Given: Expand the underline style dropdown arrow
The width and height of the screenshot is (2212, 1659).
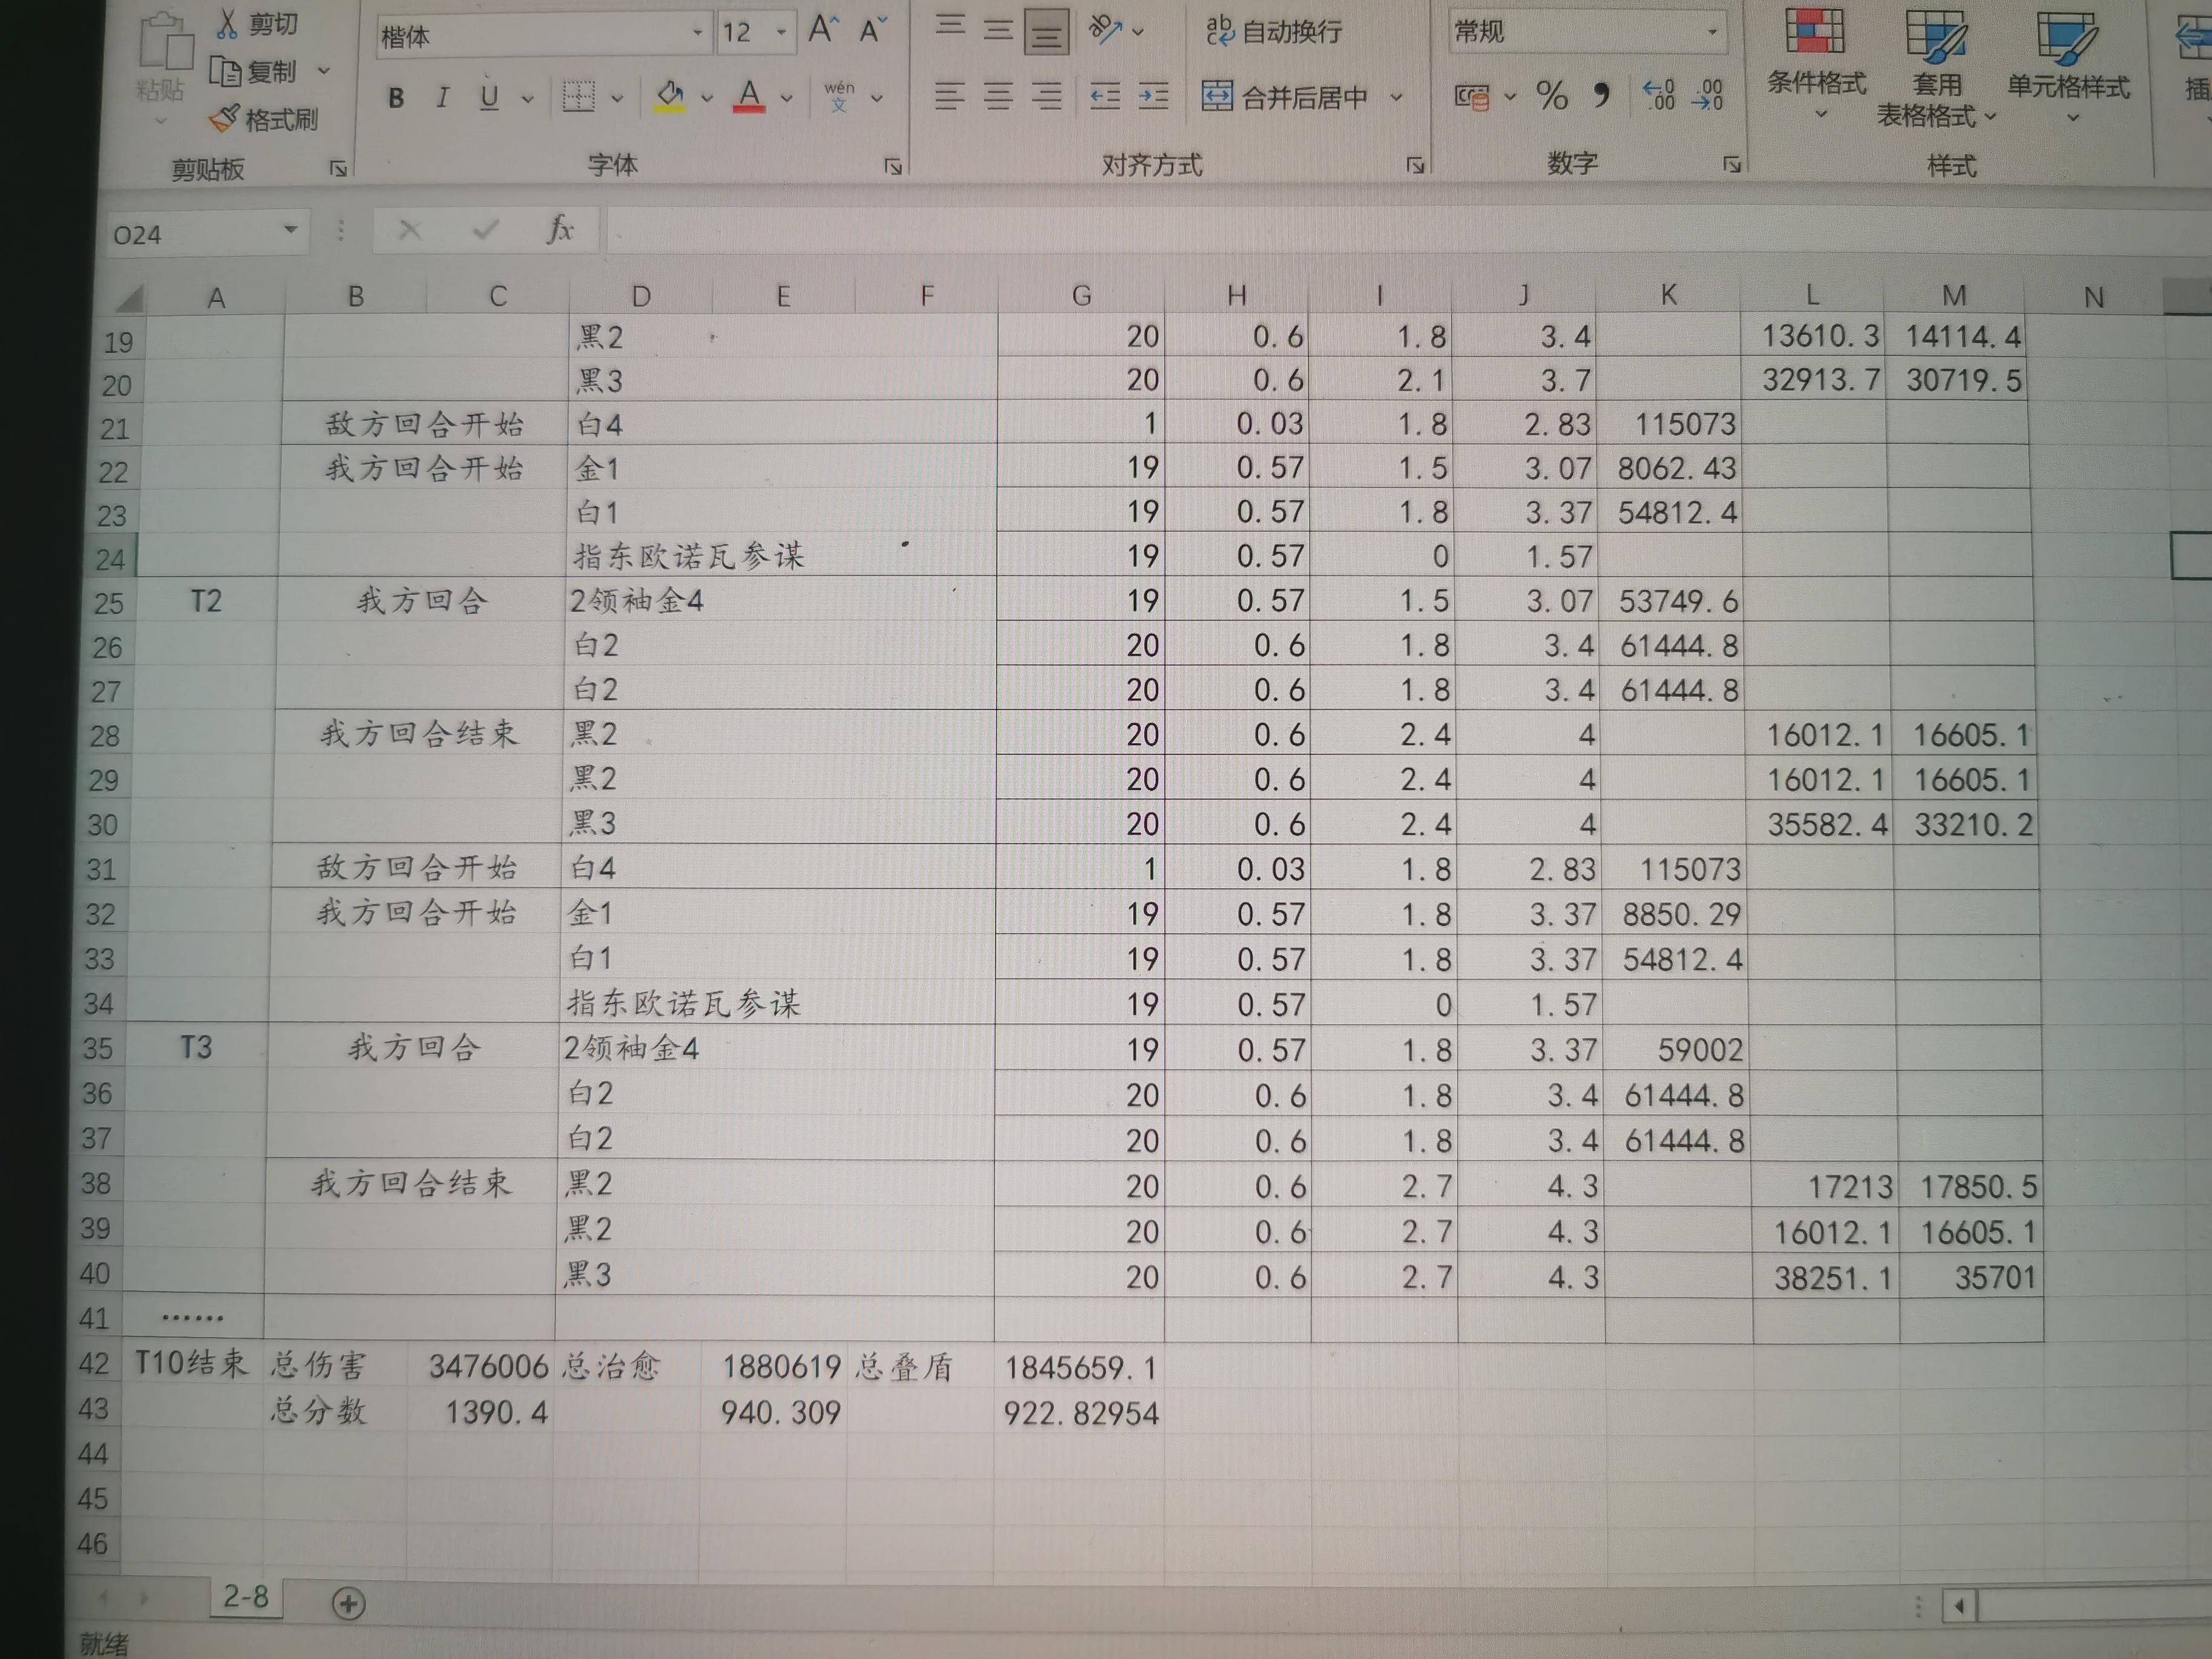Looking at the screenshot, I should pyautogui.click(x=527, y=99).
